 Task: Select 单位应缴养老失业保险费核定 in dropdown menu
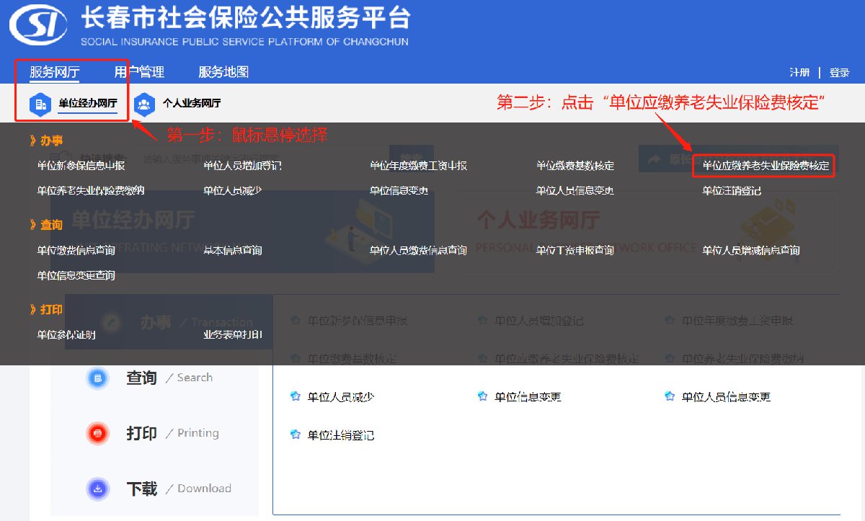click(x=766, y=166)
